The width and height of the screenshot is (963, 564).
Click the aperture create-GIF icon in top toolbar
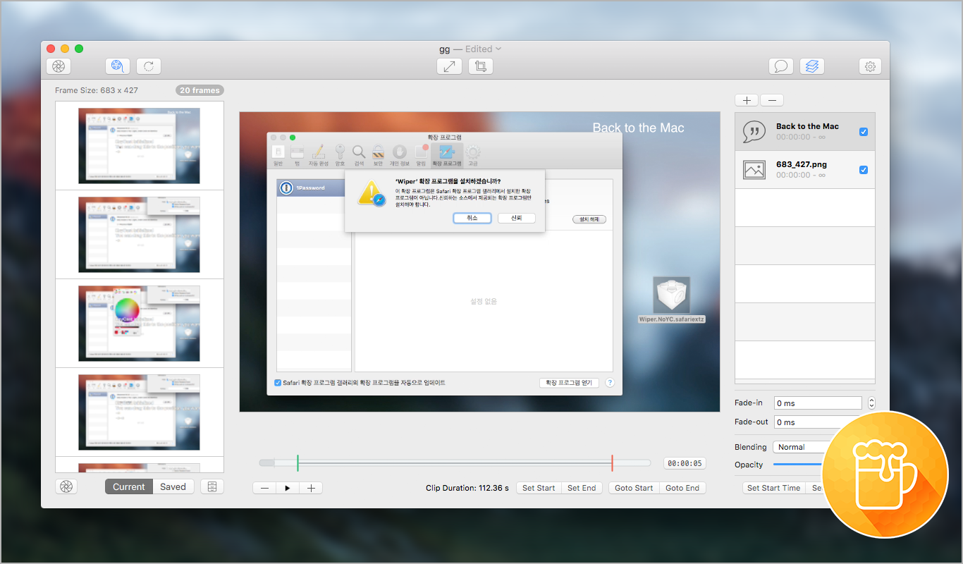pos(59,66)
